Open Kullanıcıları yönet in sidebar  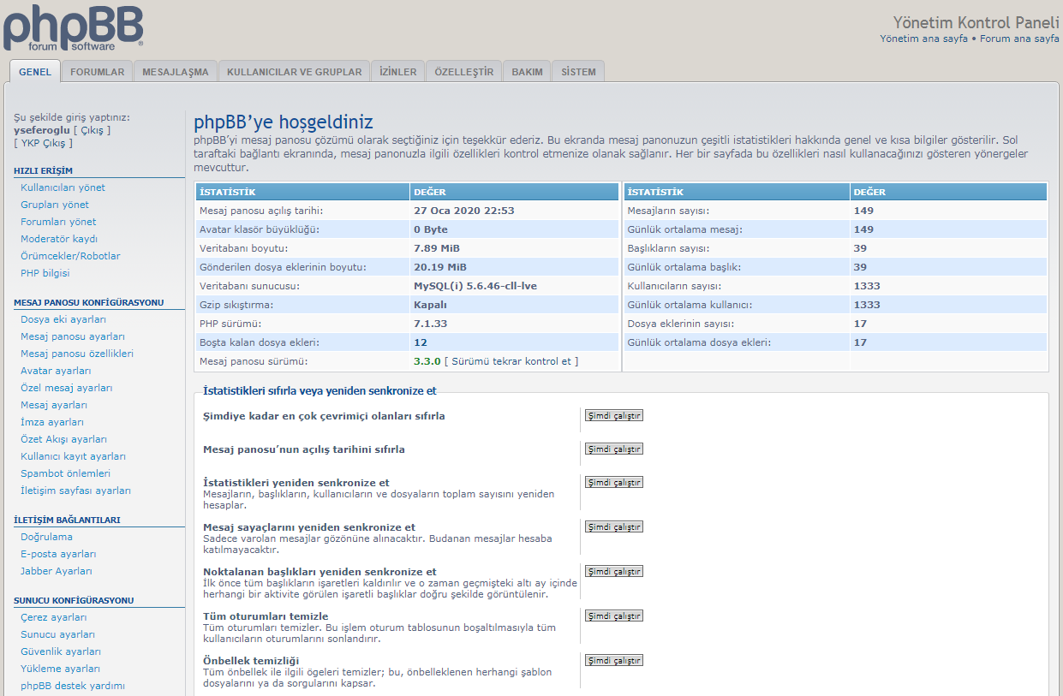point(63,187)
